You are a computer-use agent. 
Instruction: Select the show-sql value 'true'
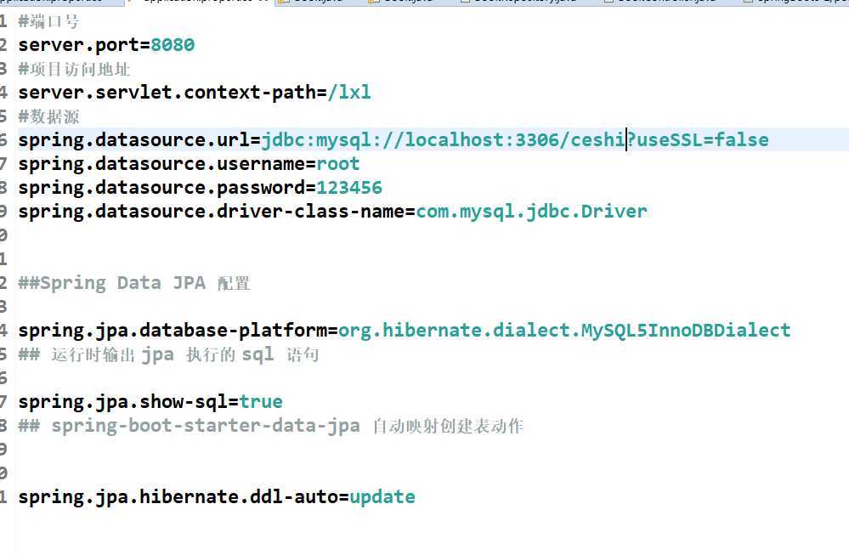(261, 402)
